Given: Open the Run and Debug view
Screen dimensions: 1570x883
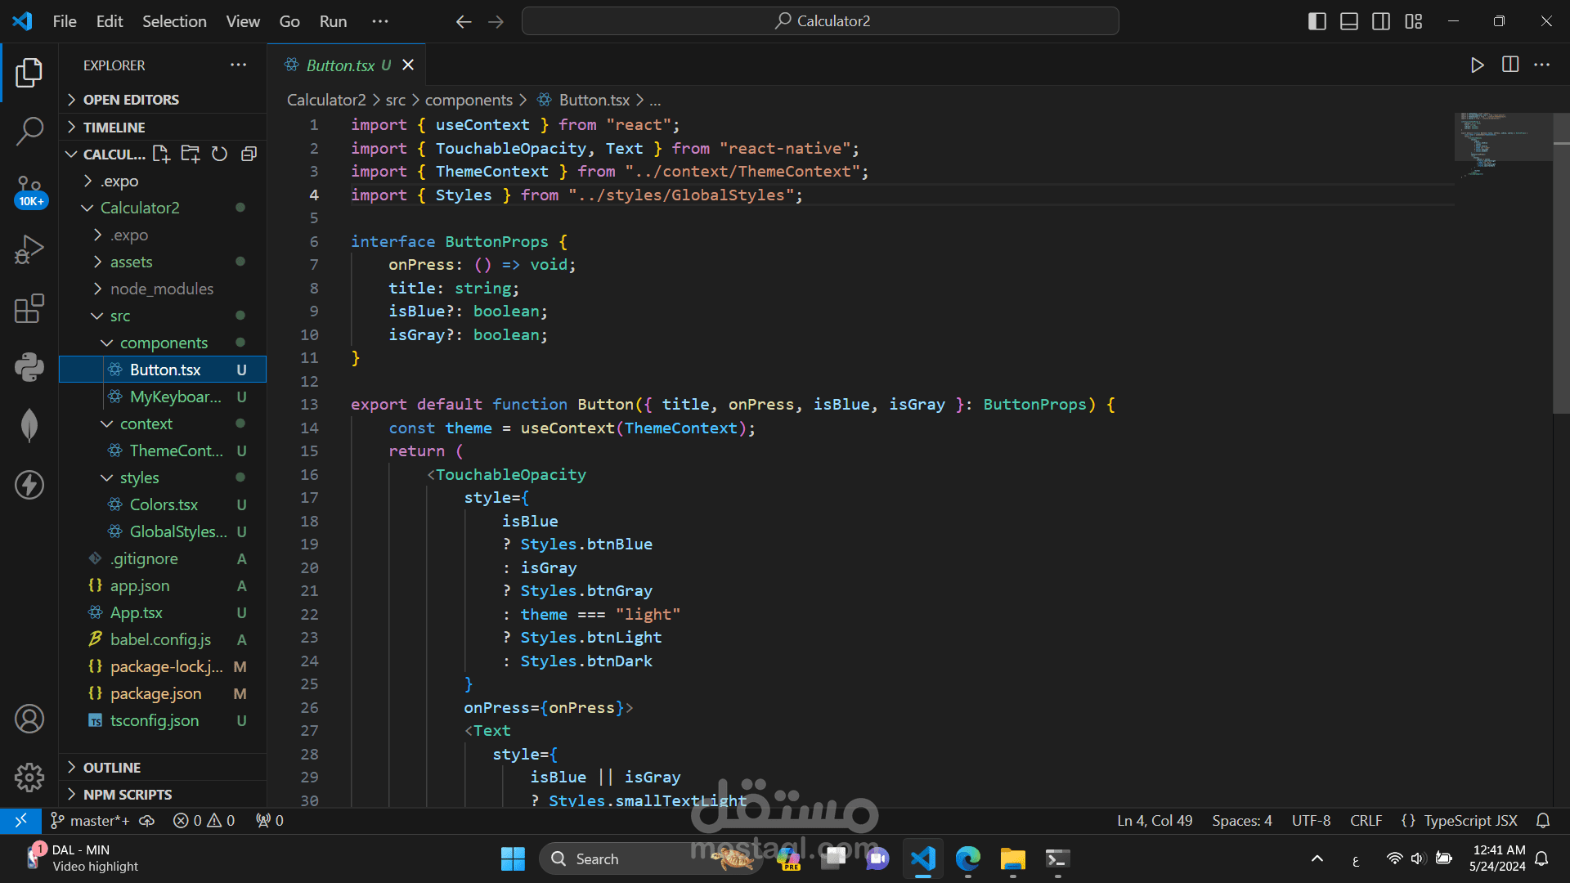Looking at the screenshot, I should [29, 249].
